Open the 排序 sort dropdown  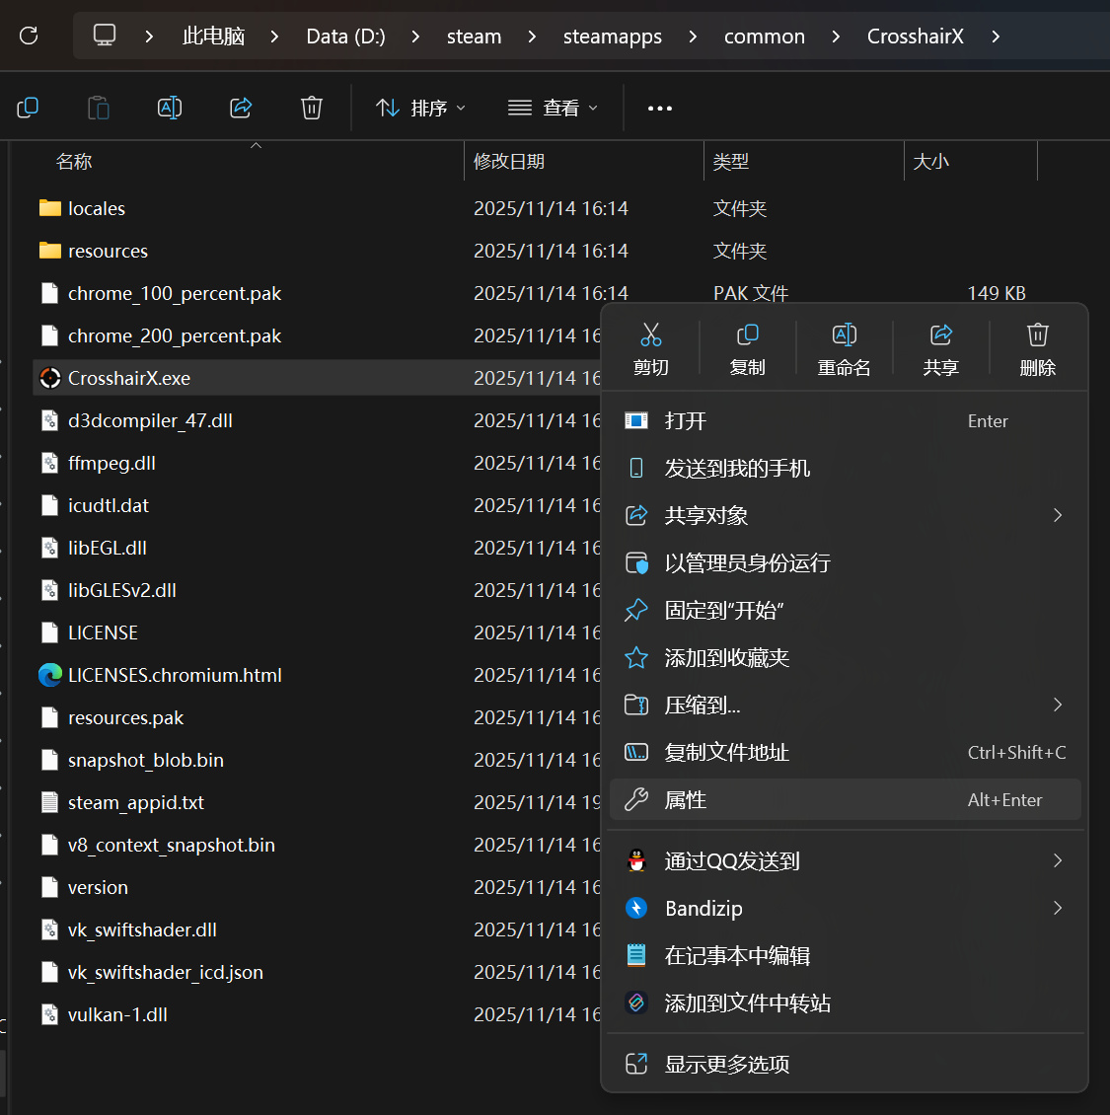pyautogui.click(x=420, y=109)
